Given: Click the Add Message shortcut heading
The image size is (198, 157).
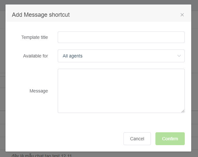Looking at the screenshot, I should click(x=41, y=14).
